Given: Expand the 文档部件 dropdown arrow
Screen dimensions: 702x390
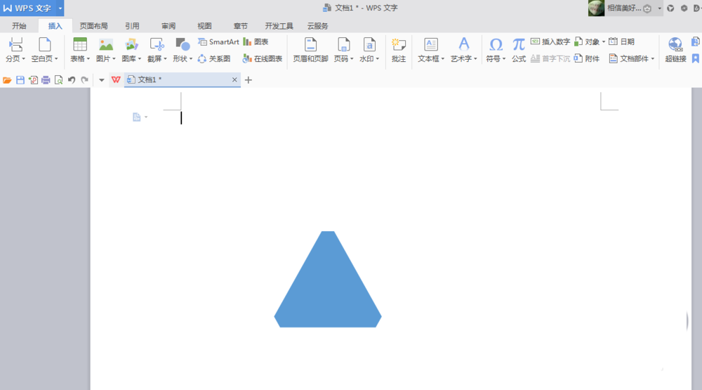Looking at the screenshot, I should pyautogui.click(x=653, y=59).
